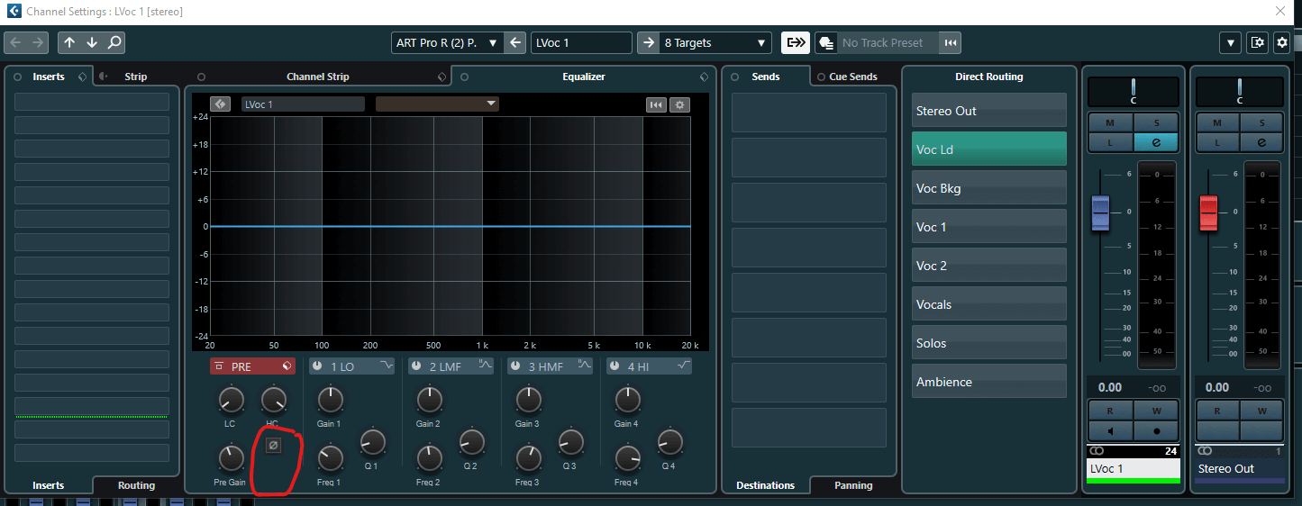This screenshot has width=1302, height=506.
Task: Switch to the Cue Sends tab
Action: click(852, 77)
